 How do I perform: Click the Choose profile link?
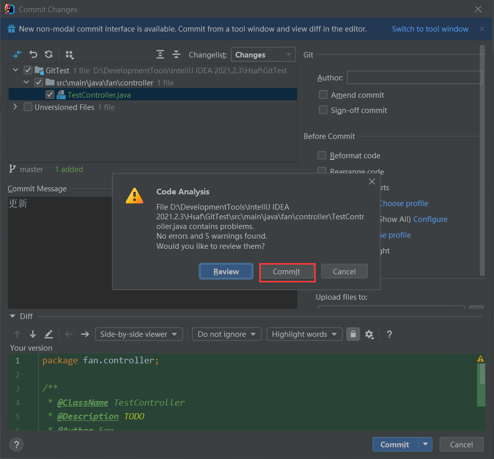click(x=404, y=204)
